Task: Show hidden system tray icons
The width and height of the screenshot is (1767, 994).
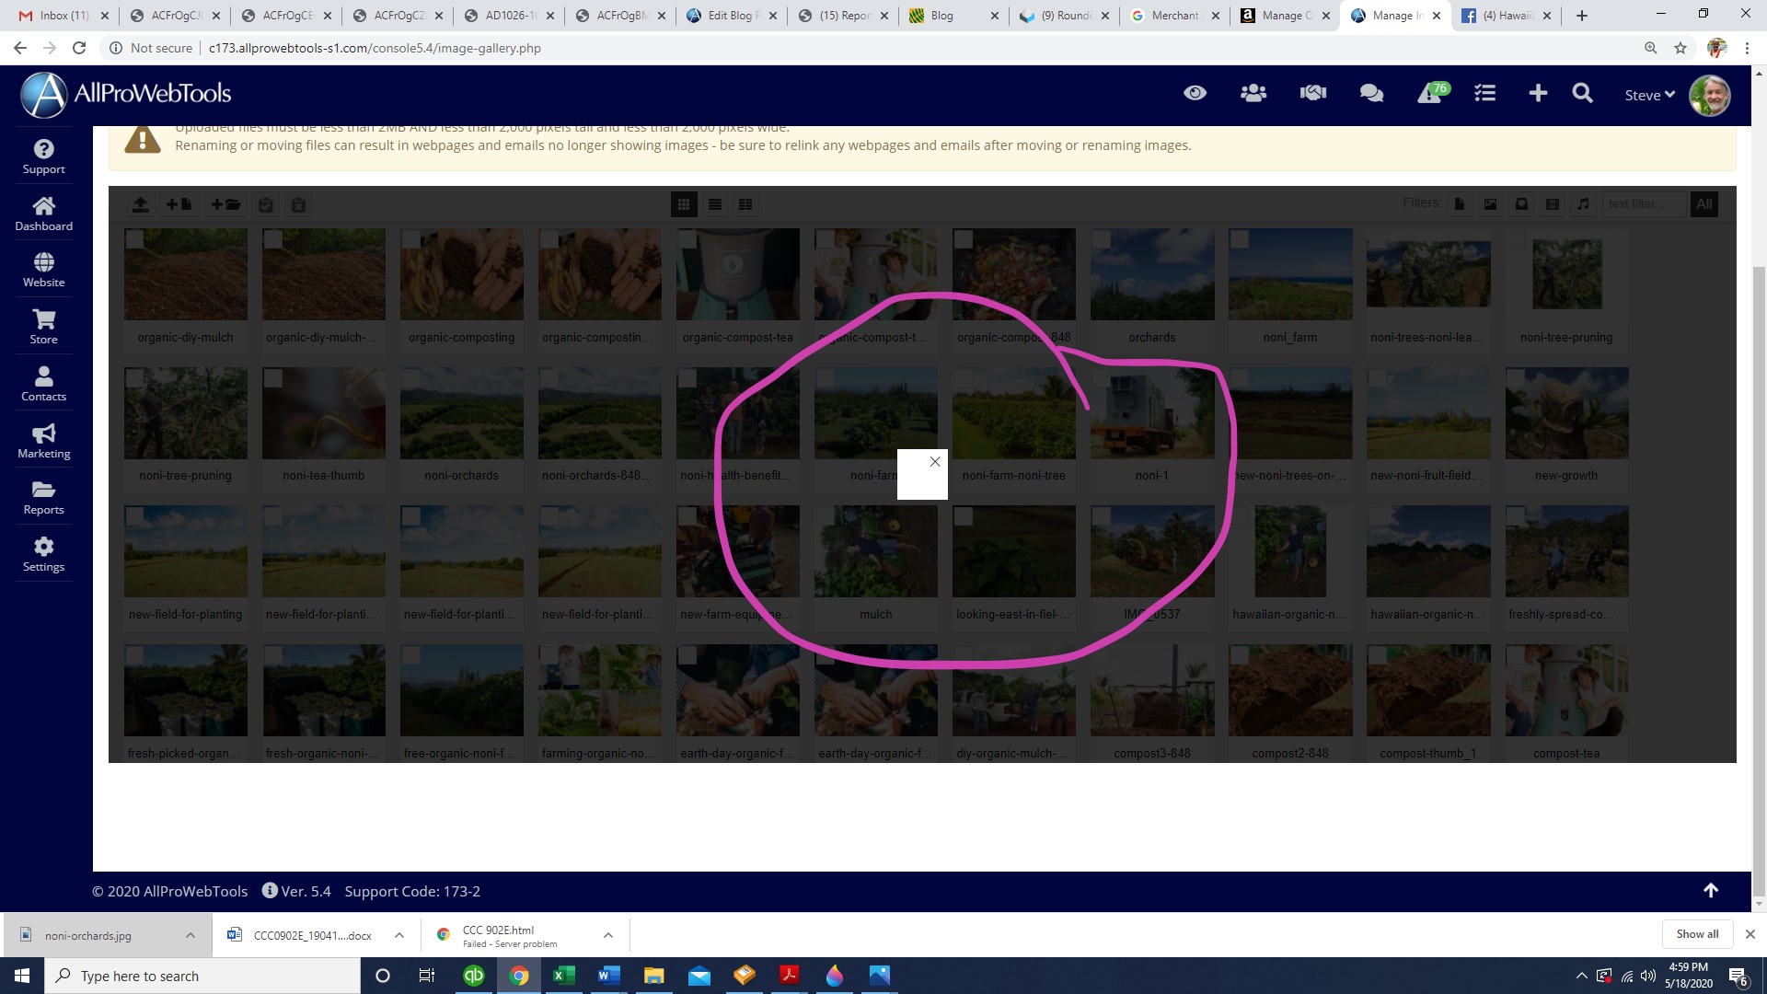Action: [1581, 976]
